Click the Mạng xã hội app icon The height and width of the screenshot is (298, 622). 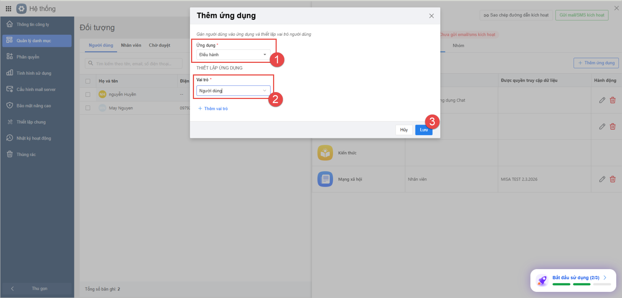click(x=325, y=179)
